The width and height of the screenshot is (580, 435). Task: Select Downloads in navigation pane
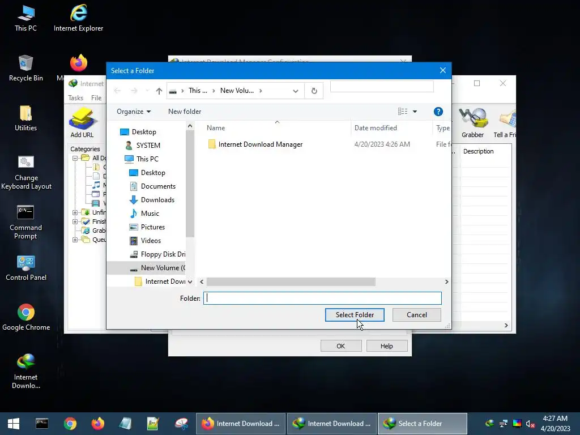pos(152,200)
